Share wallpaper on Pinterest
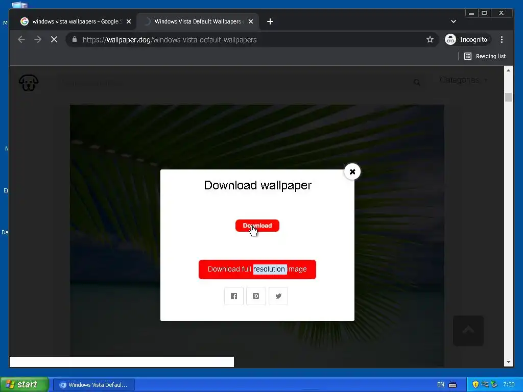 pos(256,296)
